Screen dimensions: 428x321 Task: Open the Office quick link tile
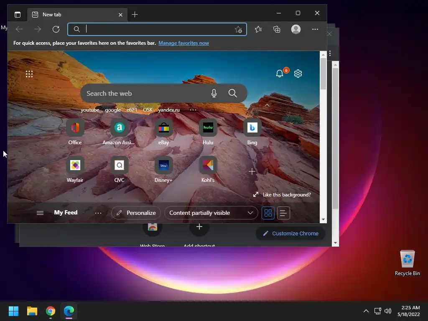[x=75, y=132]
